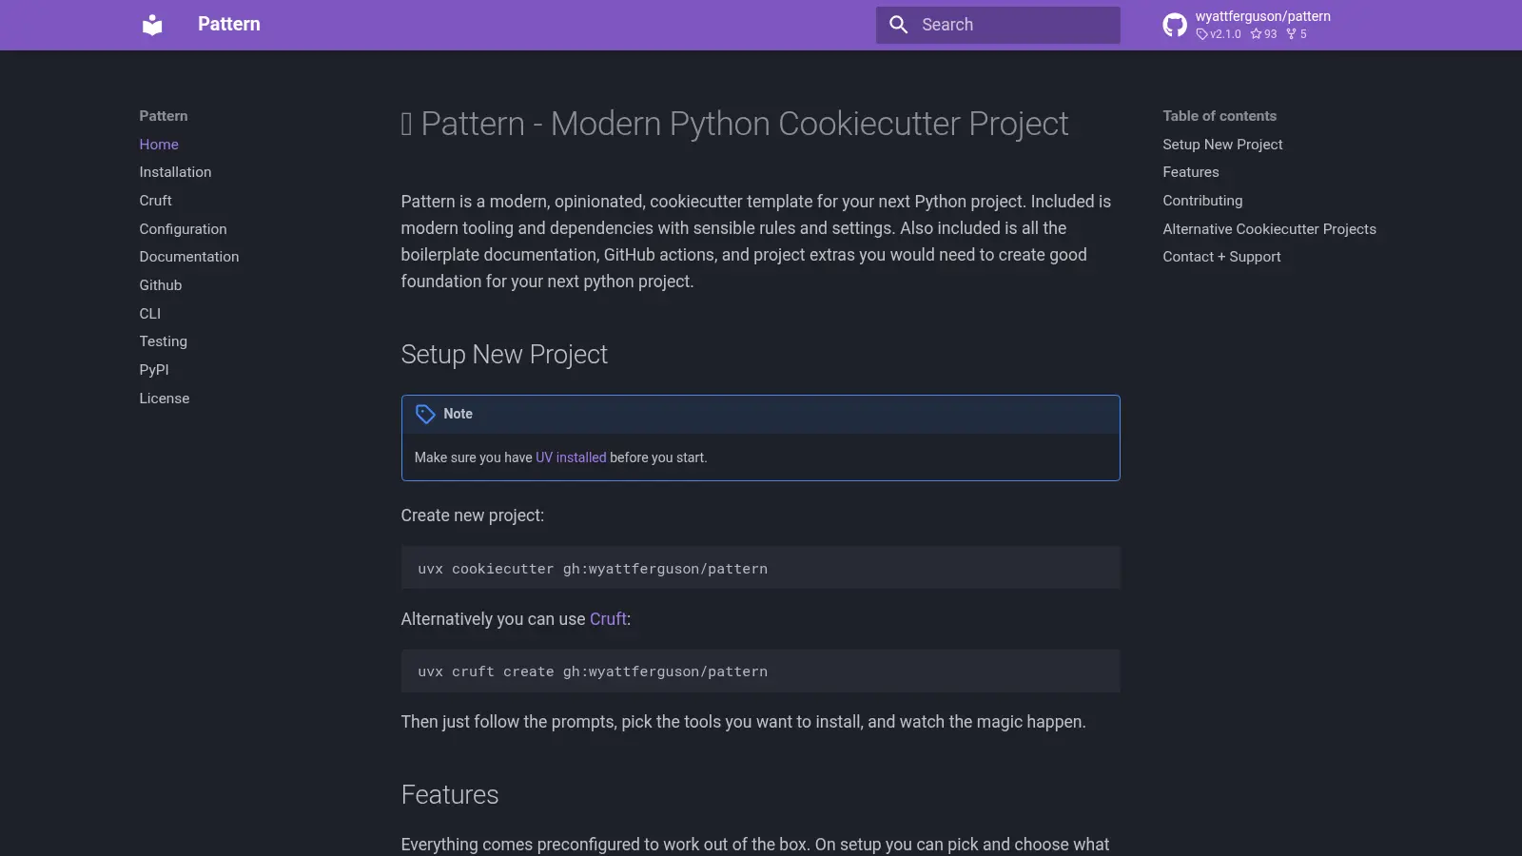Open the Github sidebar page
Viewport: 1522px width, 856px height.
pos(160,285)
